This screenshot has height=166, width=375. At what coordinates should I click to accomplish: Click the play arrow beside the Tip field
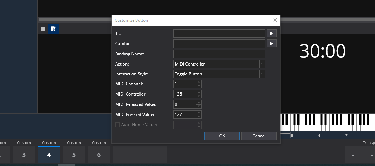pos(271,33)
